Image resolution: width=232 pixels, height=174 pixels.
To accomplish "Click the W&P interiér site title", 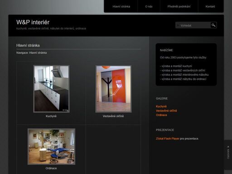I will [x=33, y=22].
